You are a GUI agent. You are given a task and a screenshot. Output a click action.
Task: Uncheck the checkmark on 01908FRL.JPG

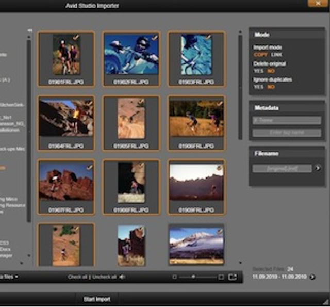142,165
